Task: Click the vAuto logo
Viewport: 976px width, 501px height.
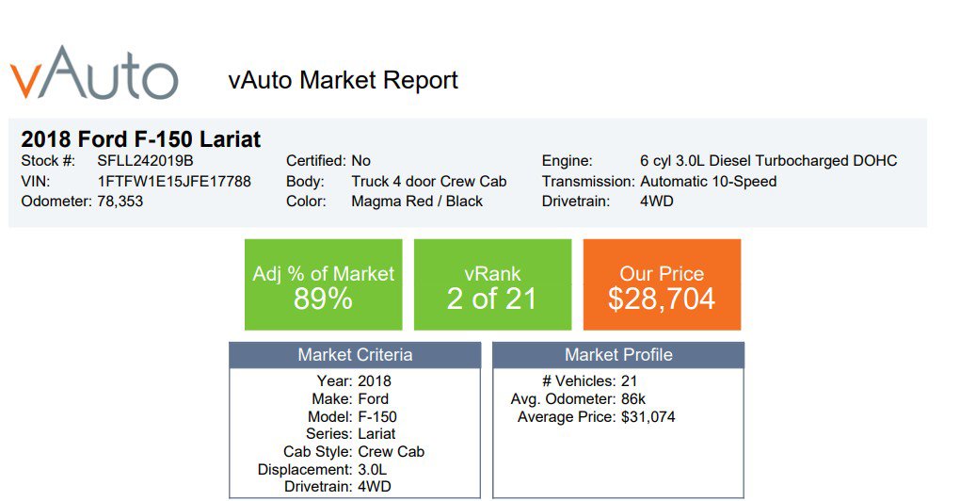Action: (94, 73)
